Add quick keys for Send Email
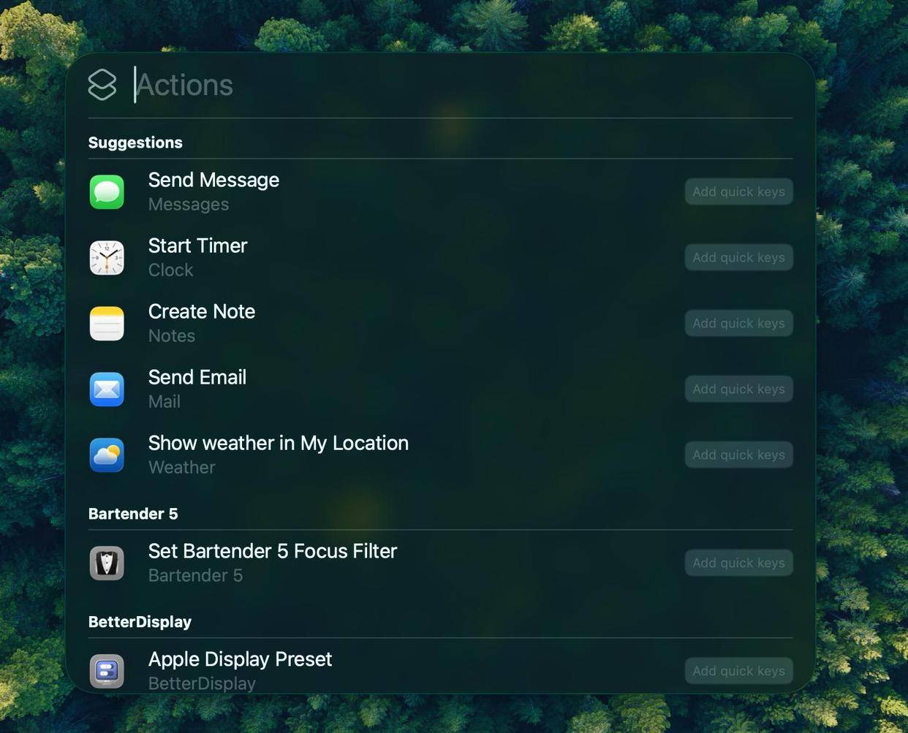Image resolution: width=908 pixels, height=733 pixels. [738, 389]
